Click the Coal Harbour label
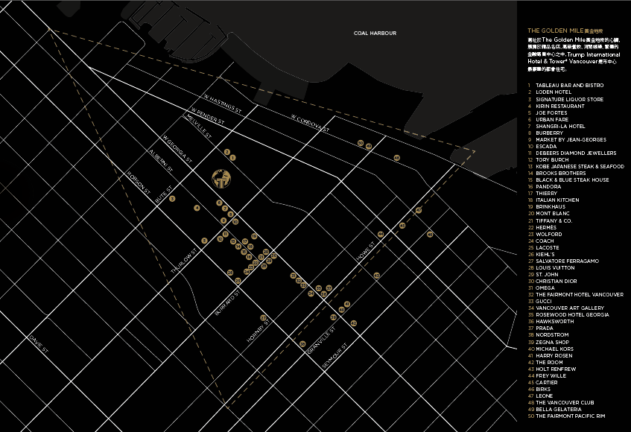631x432 pixels. pos(375,33)
